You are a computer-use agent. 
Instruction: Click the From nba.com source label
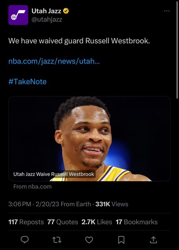pos(32,187)
